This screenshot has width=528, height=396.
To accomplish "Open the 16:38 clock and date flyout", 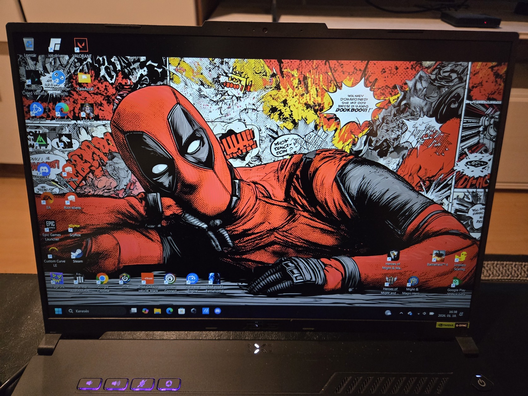I will pyautogui.click(x=447, y=314).
